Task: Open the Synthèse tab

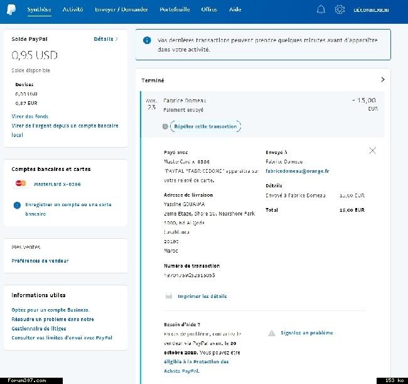Action: [x=40, y=9]
